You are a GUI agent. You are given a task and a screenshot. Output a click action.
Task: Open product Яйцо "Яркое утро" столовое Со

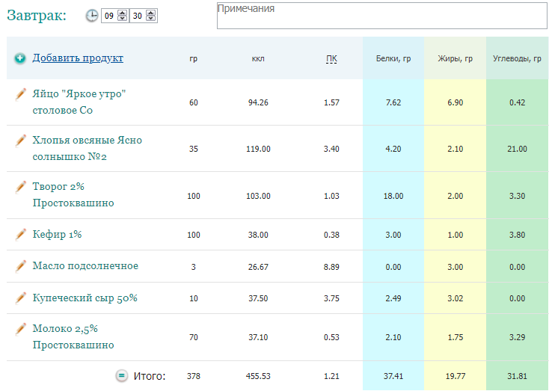(x=79, y=102)
